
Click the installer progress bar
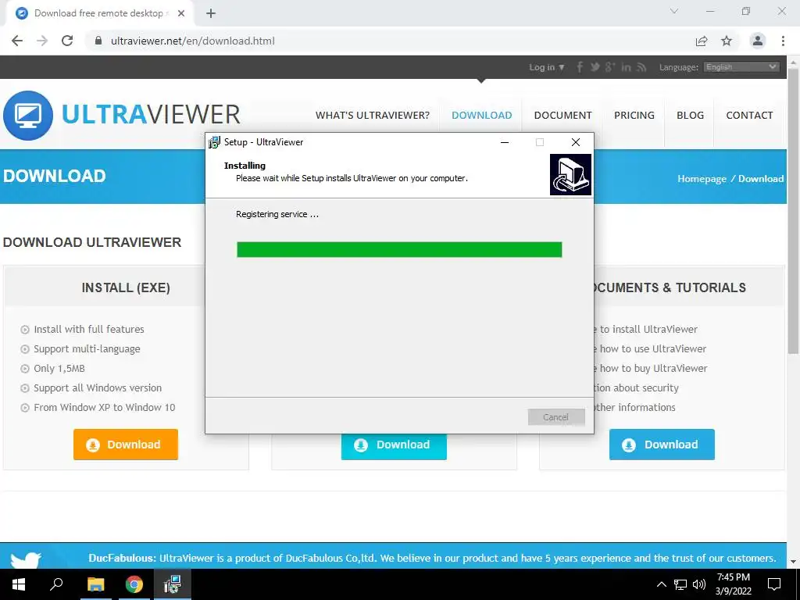pyautogui.click(x=399, y=249)
